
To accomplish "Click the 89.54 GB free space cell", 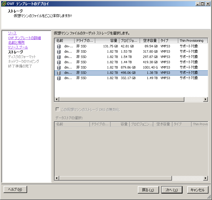I will tap(151, 46).
